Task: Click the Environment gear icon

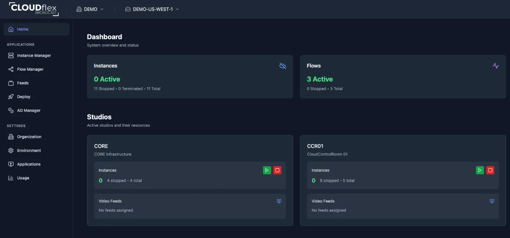Action: [11, 150]
